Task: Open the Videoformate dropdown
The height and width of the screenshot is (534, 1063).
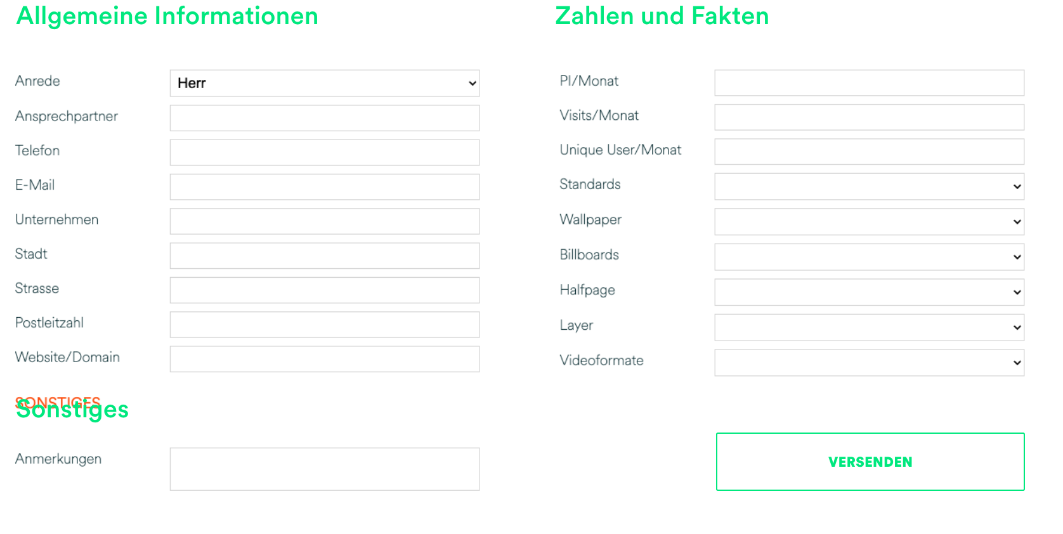Action: tap(869, 363)
